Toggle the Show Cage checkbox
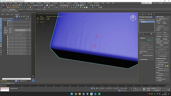 157,66
